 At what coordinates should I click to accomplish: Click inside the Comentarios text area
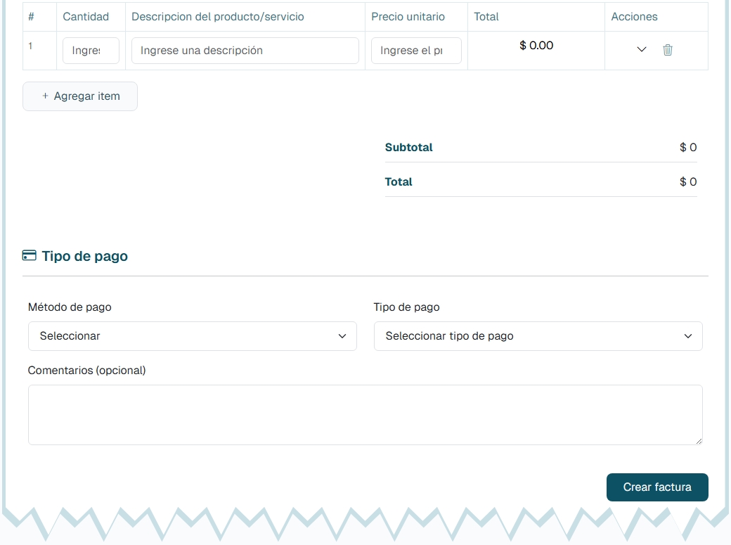coord(365,414)
